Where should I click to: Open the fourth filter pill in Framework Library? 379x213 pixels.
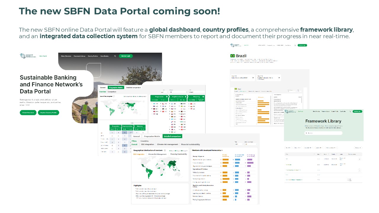click(x=319, y=148)
